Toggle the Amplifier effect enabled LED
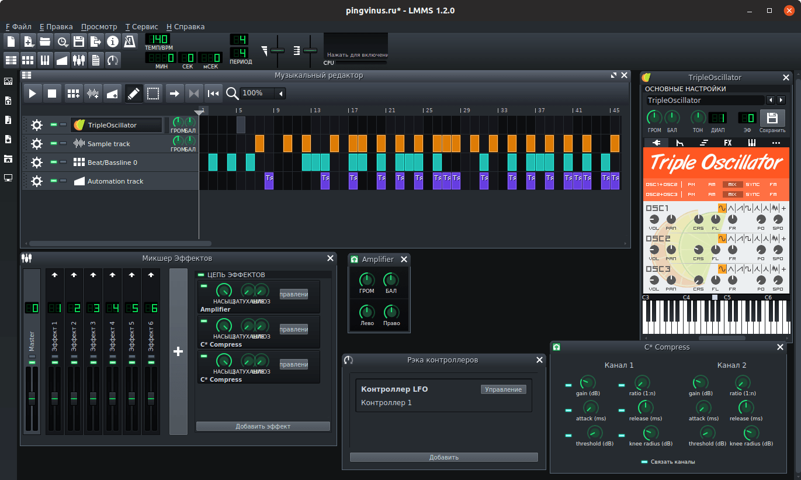This screenshot has height=480, width=801. [x=203, y=286]
